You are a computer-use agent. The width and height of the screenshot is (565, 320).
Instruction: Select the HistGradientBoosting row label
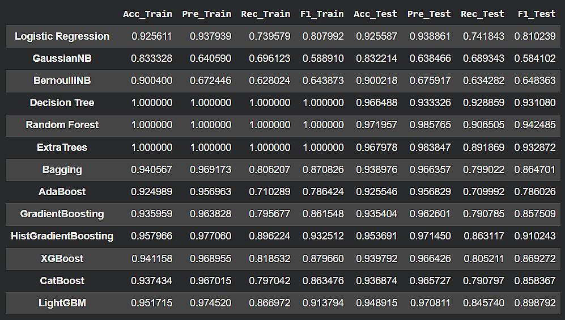(62, 236)
